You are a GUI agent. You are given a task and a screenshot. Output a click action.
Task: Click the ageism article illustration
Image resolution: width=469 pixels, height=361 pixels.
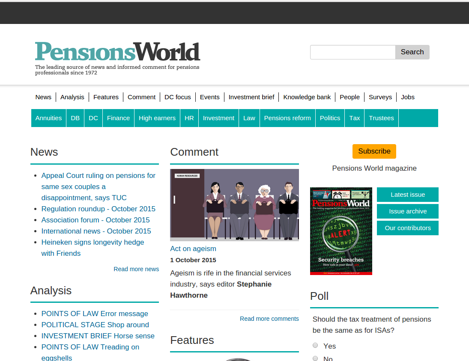tap(235, 205)
